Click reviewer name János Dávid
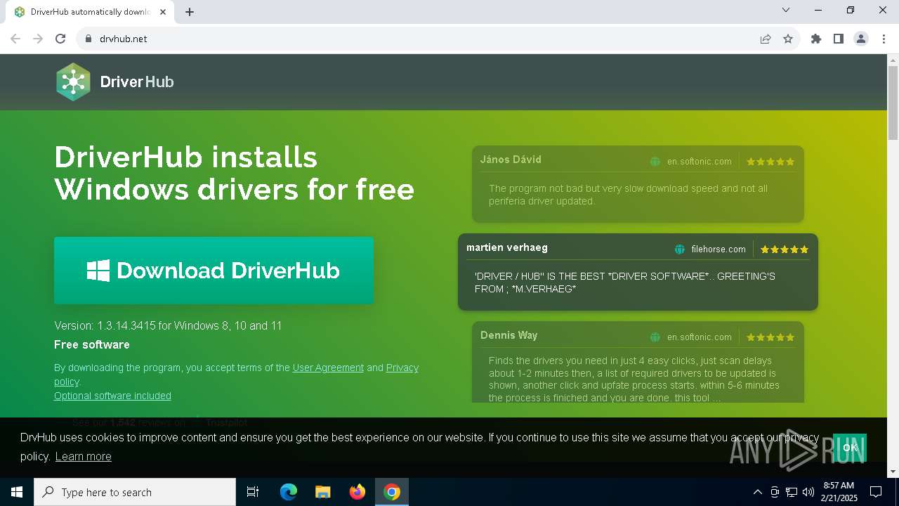This screenshot has height=506, width=899. tap(511, 160)
